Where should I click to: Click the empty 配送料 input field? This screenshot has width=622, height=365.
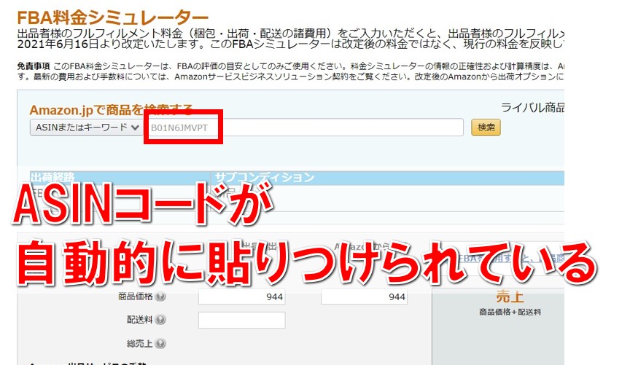click(241, 321)
